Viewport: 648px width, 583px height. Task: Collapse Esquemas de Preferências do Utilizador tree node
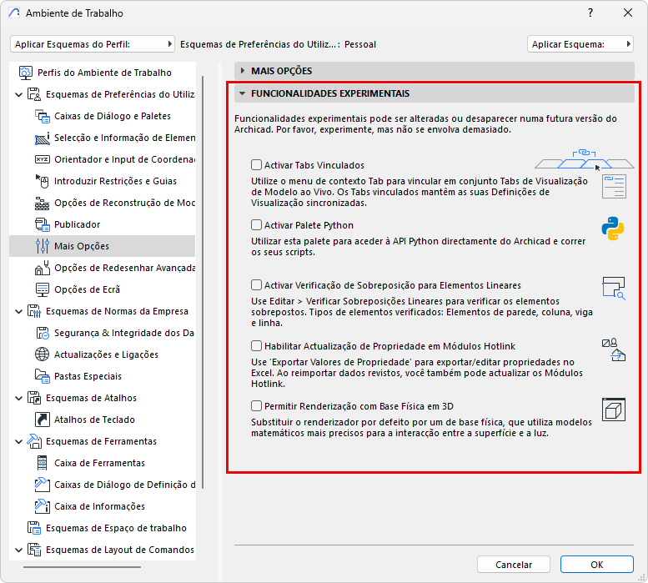tap(18, 94)
